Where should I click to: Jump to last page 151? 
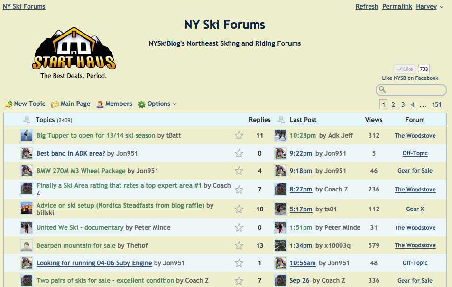(x=436, y=105)
